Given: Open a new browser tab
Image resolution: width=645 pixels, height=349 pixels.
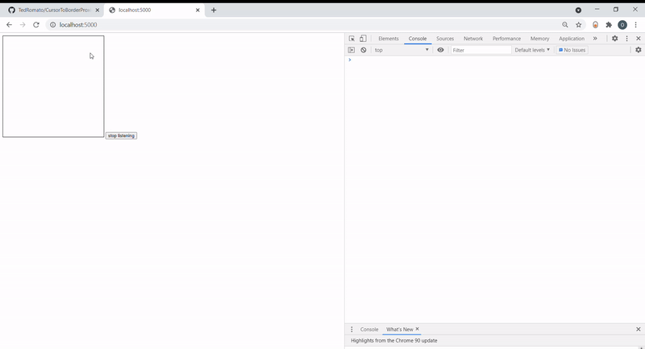Looking at the screenshot, I should pyautogui.click(x=214, y=10).
